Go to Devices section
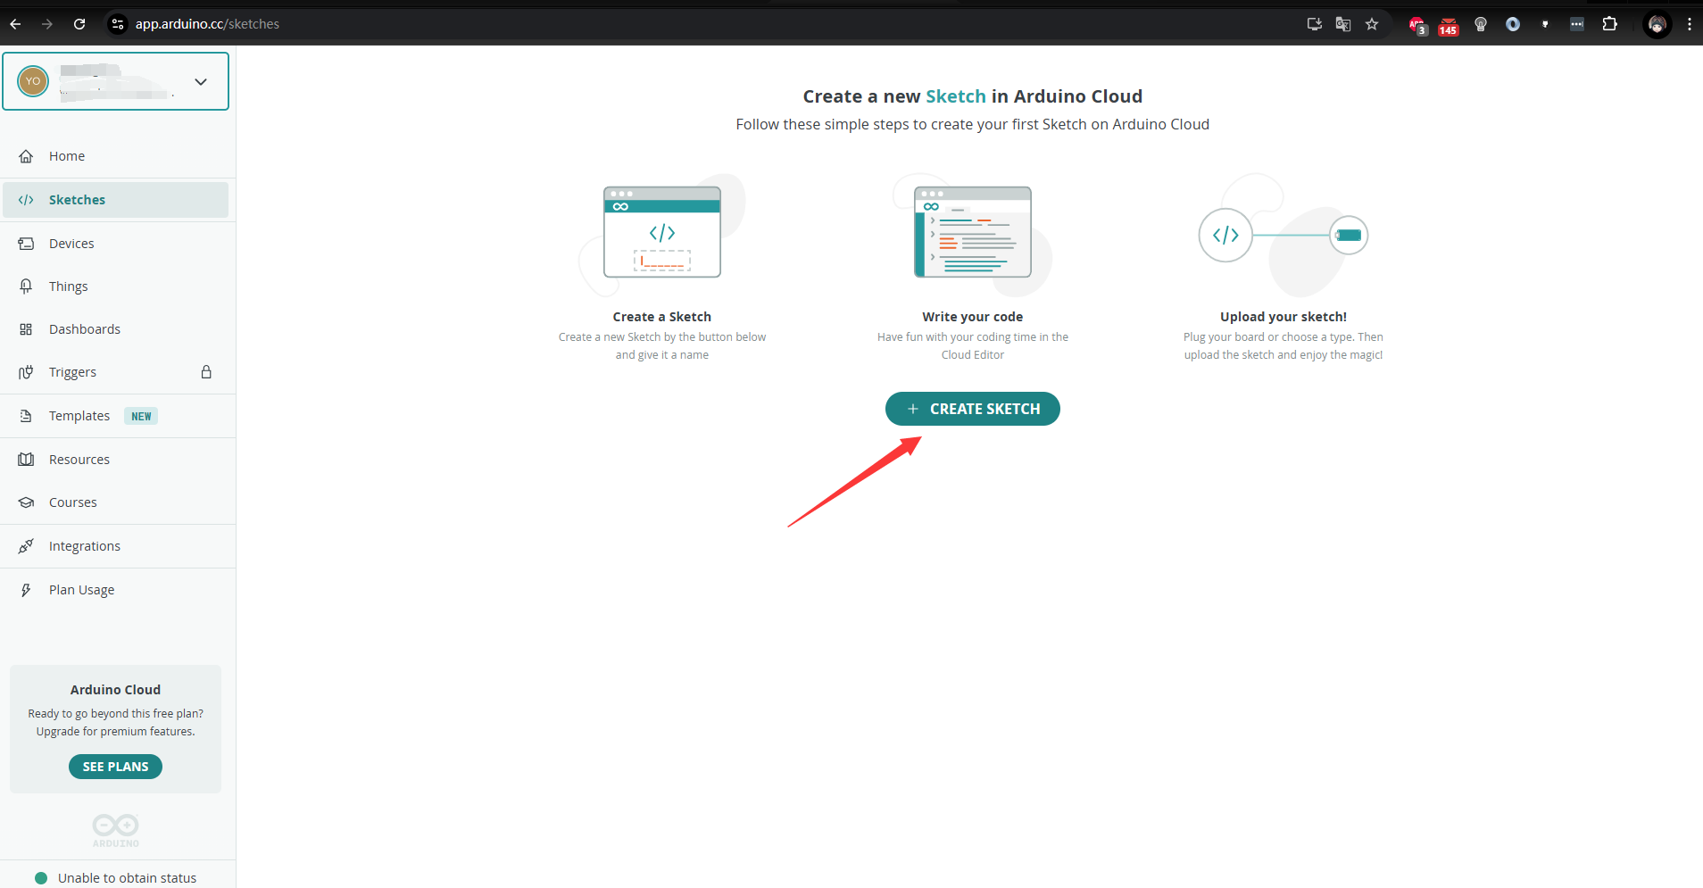1703x888 pixels. point(116,244)
